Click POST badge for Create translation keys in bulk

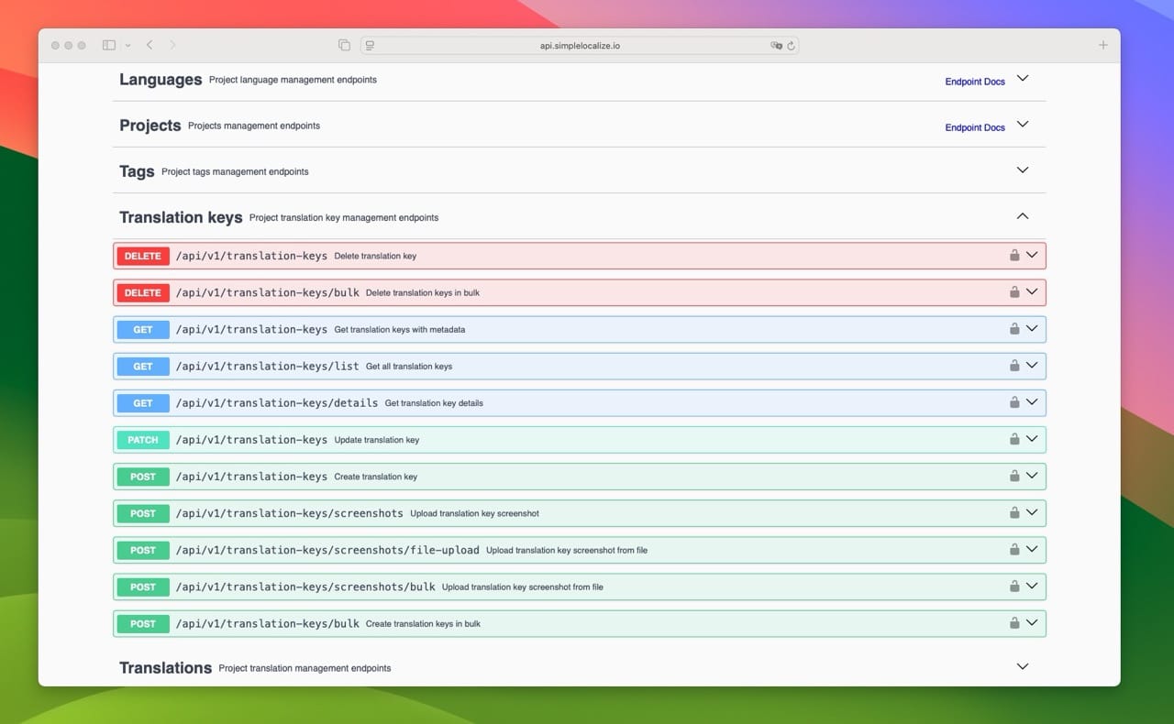point(143,623)
